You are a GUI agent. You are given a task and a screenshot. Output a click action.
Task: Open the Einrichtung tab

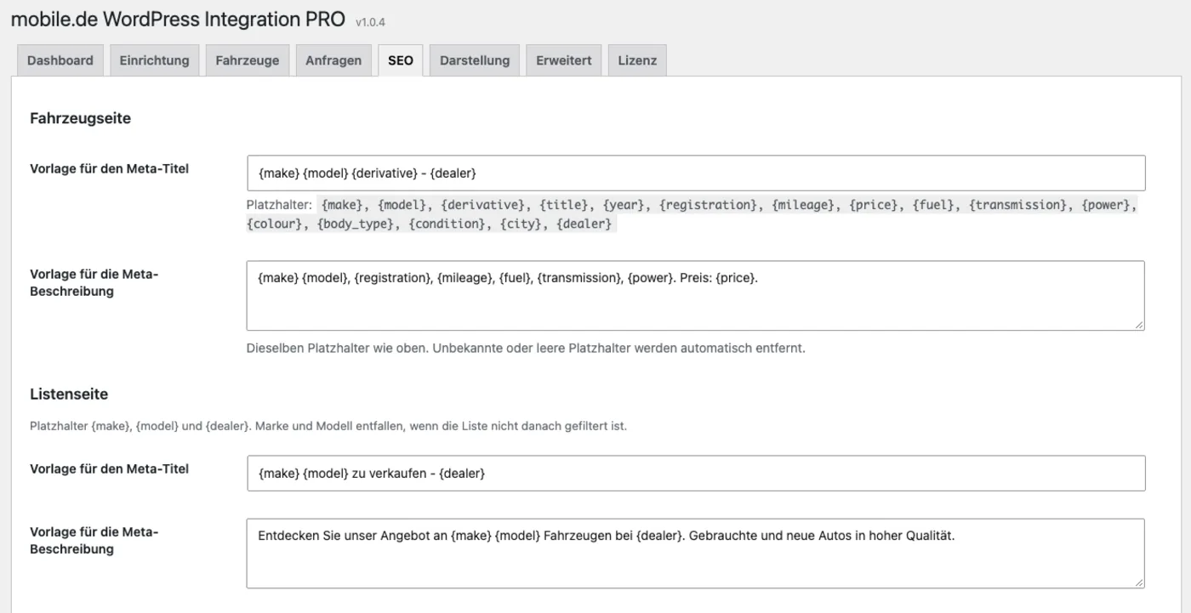(x=154, y=60)
